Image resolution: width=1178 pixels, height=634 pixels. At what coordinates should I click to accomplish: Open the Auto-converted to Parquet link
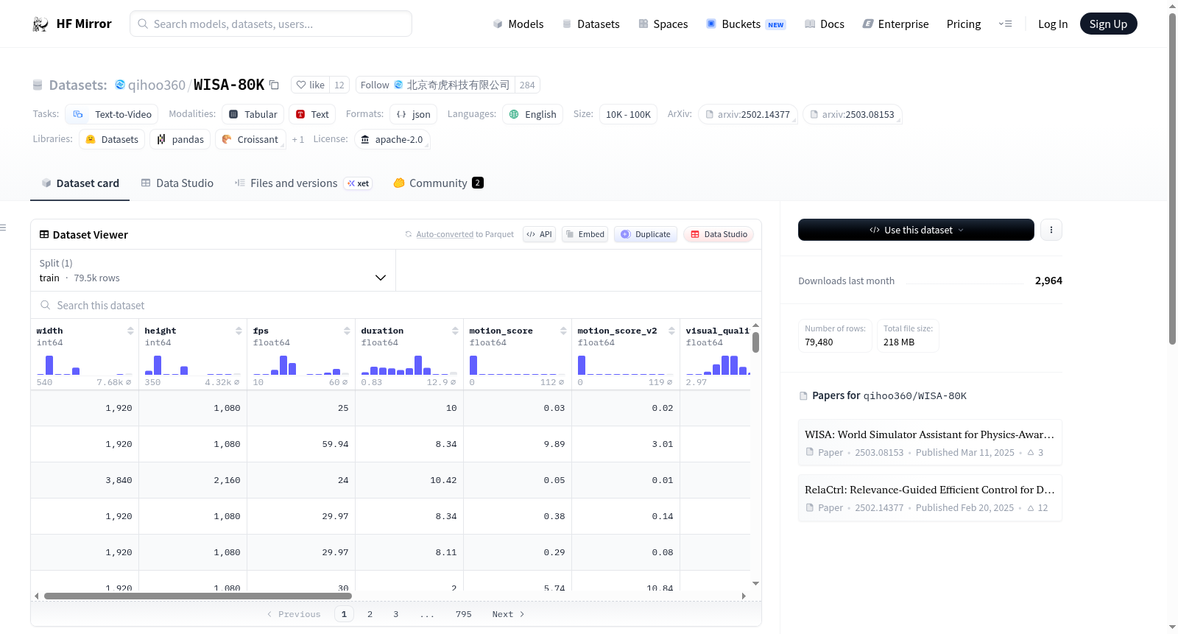[x=445, y=234]
